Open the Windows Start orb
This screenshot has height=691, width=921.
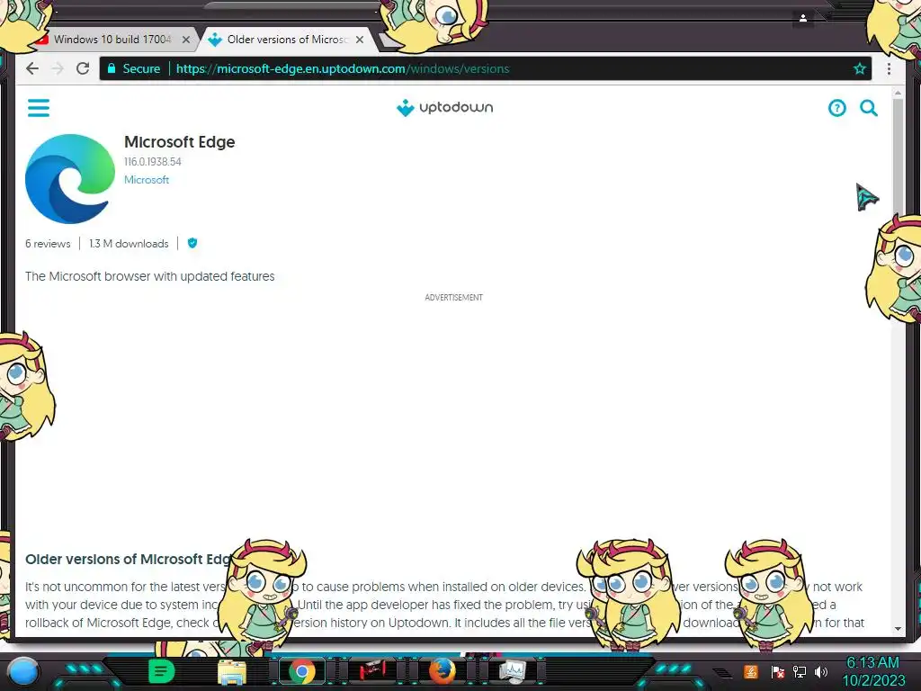[x=24, y=671]
